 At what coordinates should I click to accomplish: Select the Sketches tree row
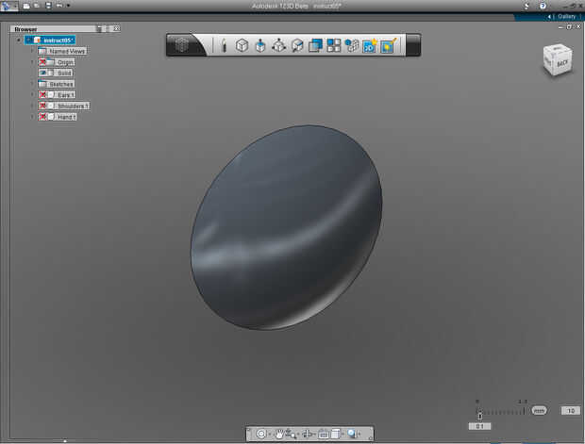(57, 84)
